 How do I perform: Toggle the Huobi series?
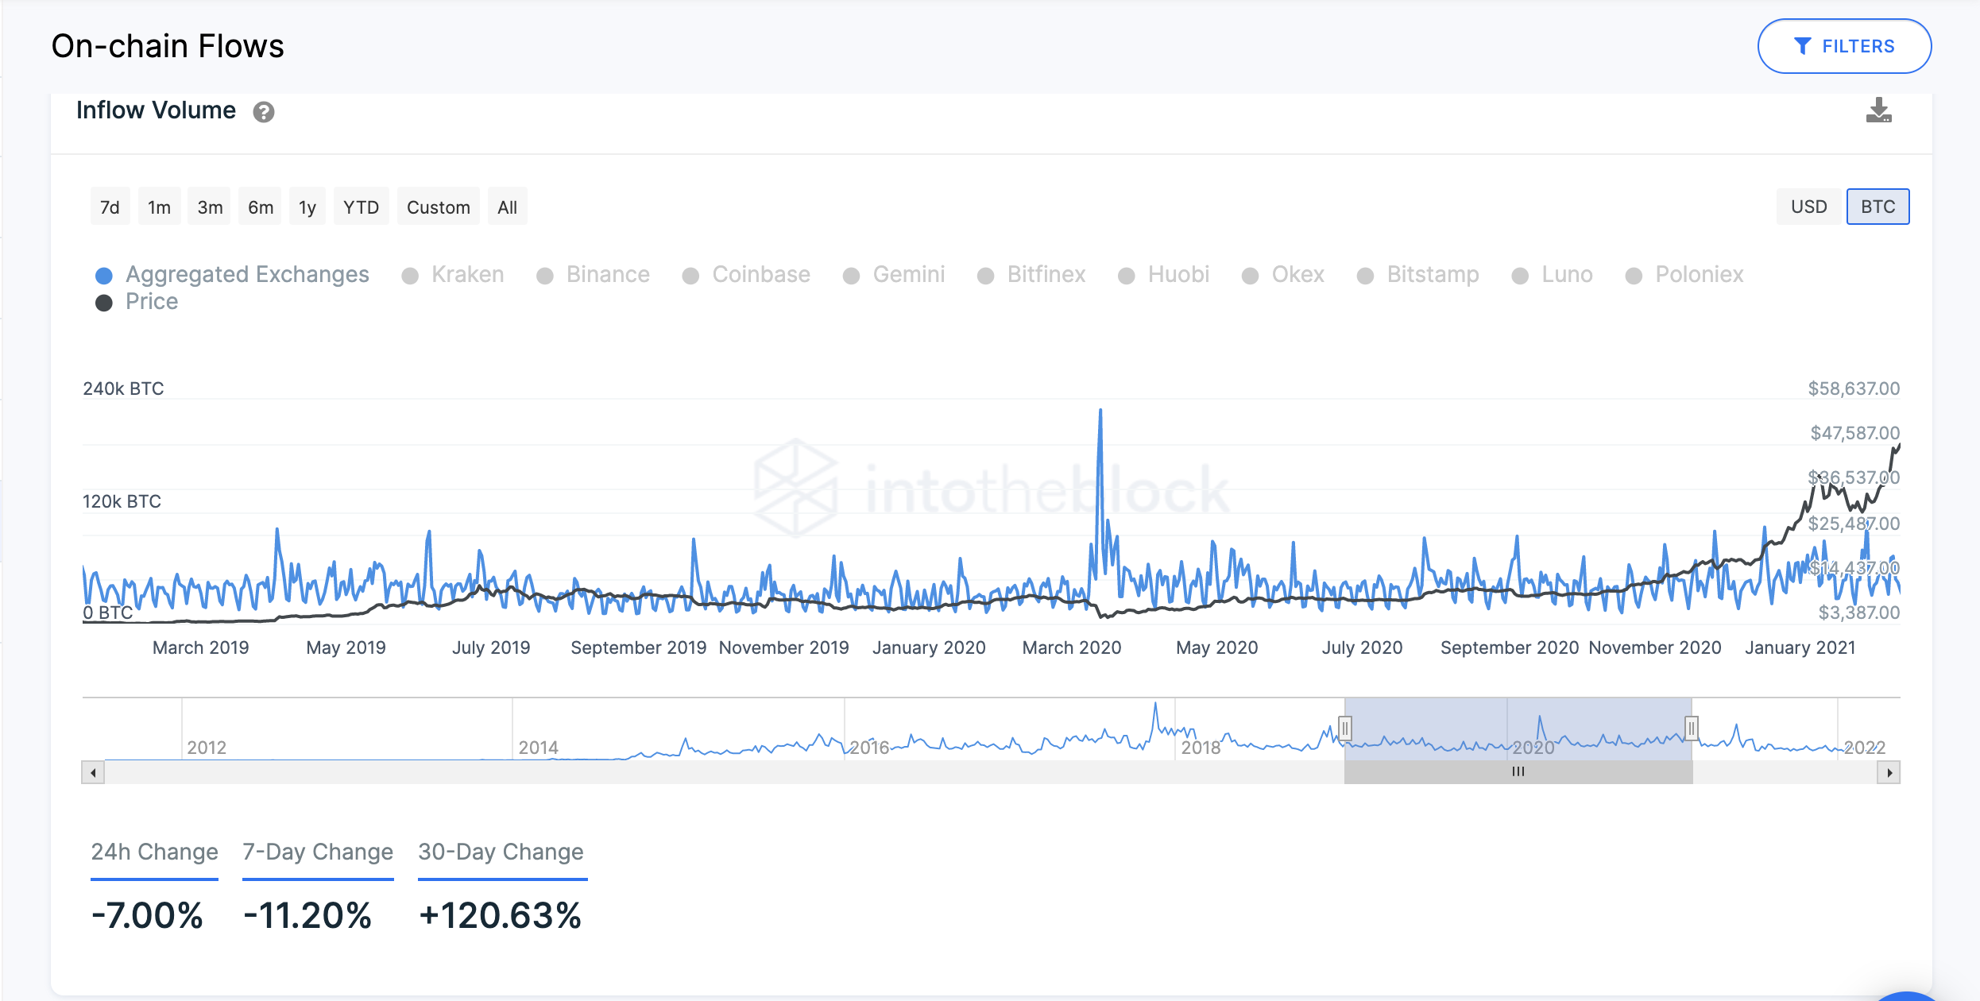(x=1164, y=275)
